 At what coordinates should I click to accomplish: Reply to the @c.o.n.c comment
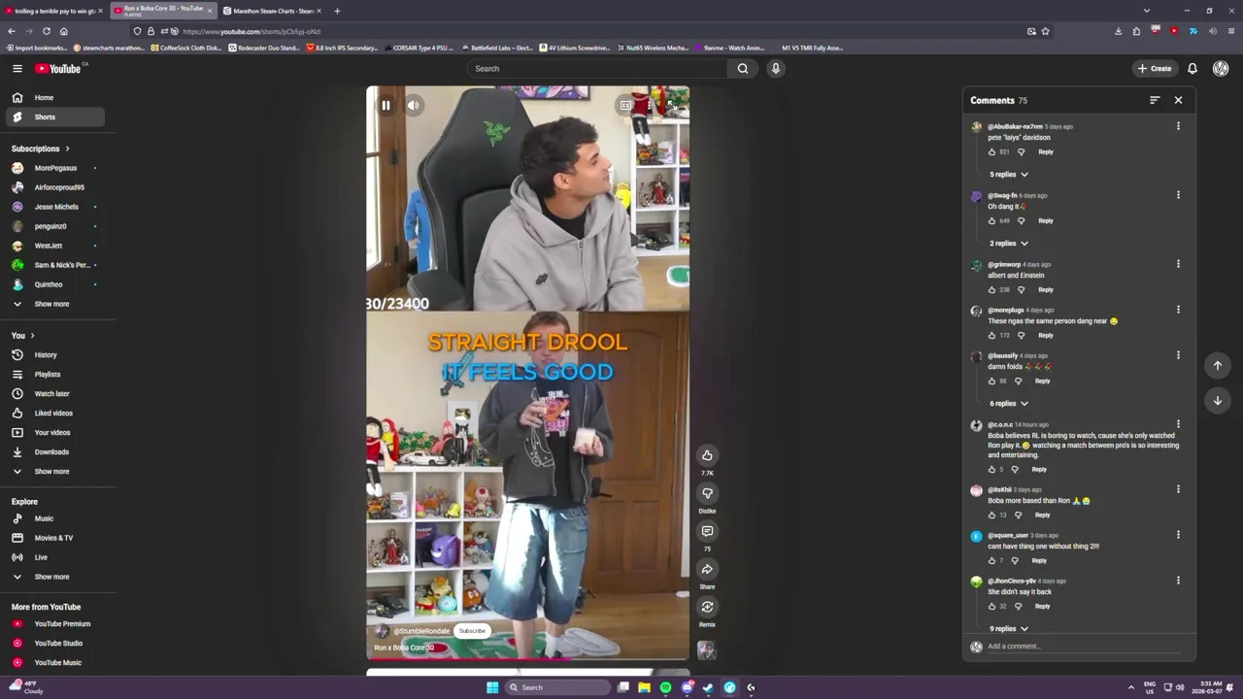click(1039, 469)
